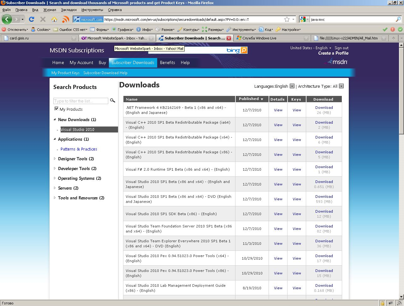Viewport: 404px width, 306px height.
Task: Open the Инфо developer toolbar menu
Action: click(145, 29)
